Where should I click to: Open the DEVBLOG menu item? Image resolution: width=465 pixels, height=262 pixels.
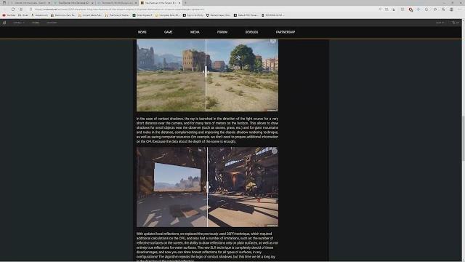click(x=251, y=32)
